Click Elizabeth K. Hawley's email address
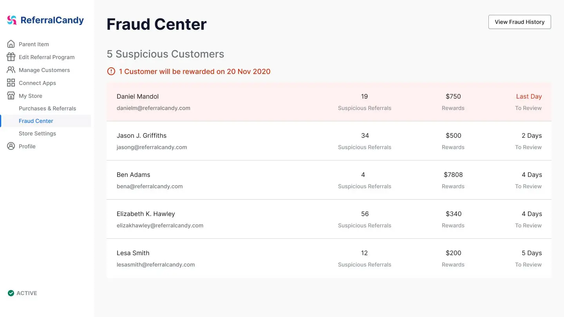This screenshot has height=317, width=564. [x=160, y=225]
